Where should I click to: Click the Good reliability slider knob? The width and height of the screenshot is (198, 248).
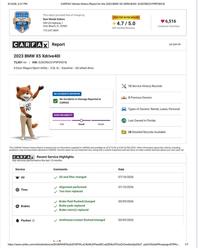(x=81, y=120)
